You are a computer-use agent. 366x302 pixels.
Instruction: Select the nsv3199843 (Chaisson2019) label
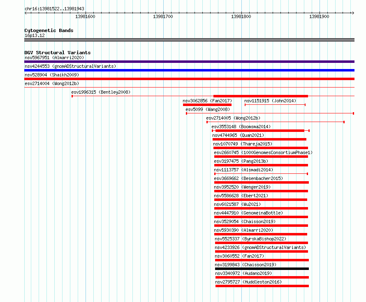tap(246, 265)
